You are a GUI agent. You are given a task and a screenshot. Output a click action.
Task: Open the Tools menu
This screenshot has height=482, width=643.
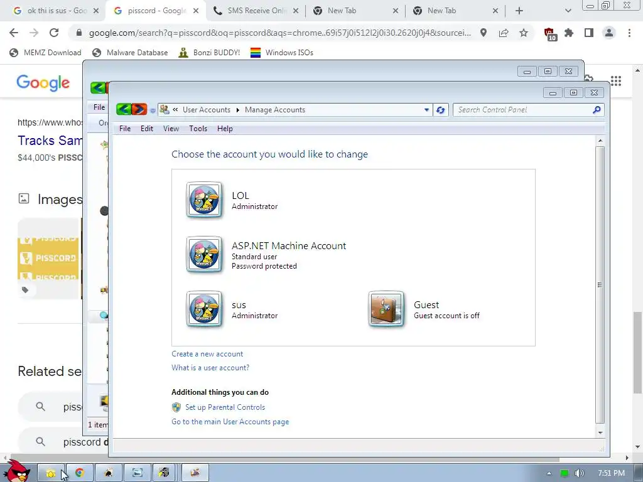(x=198, y=129)
